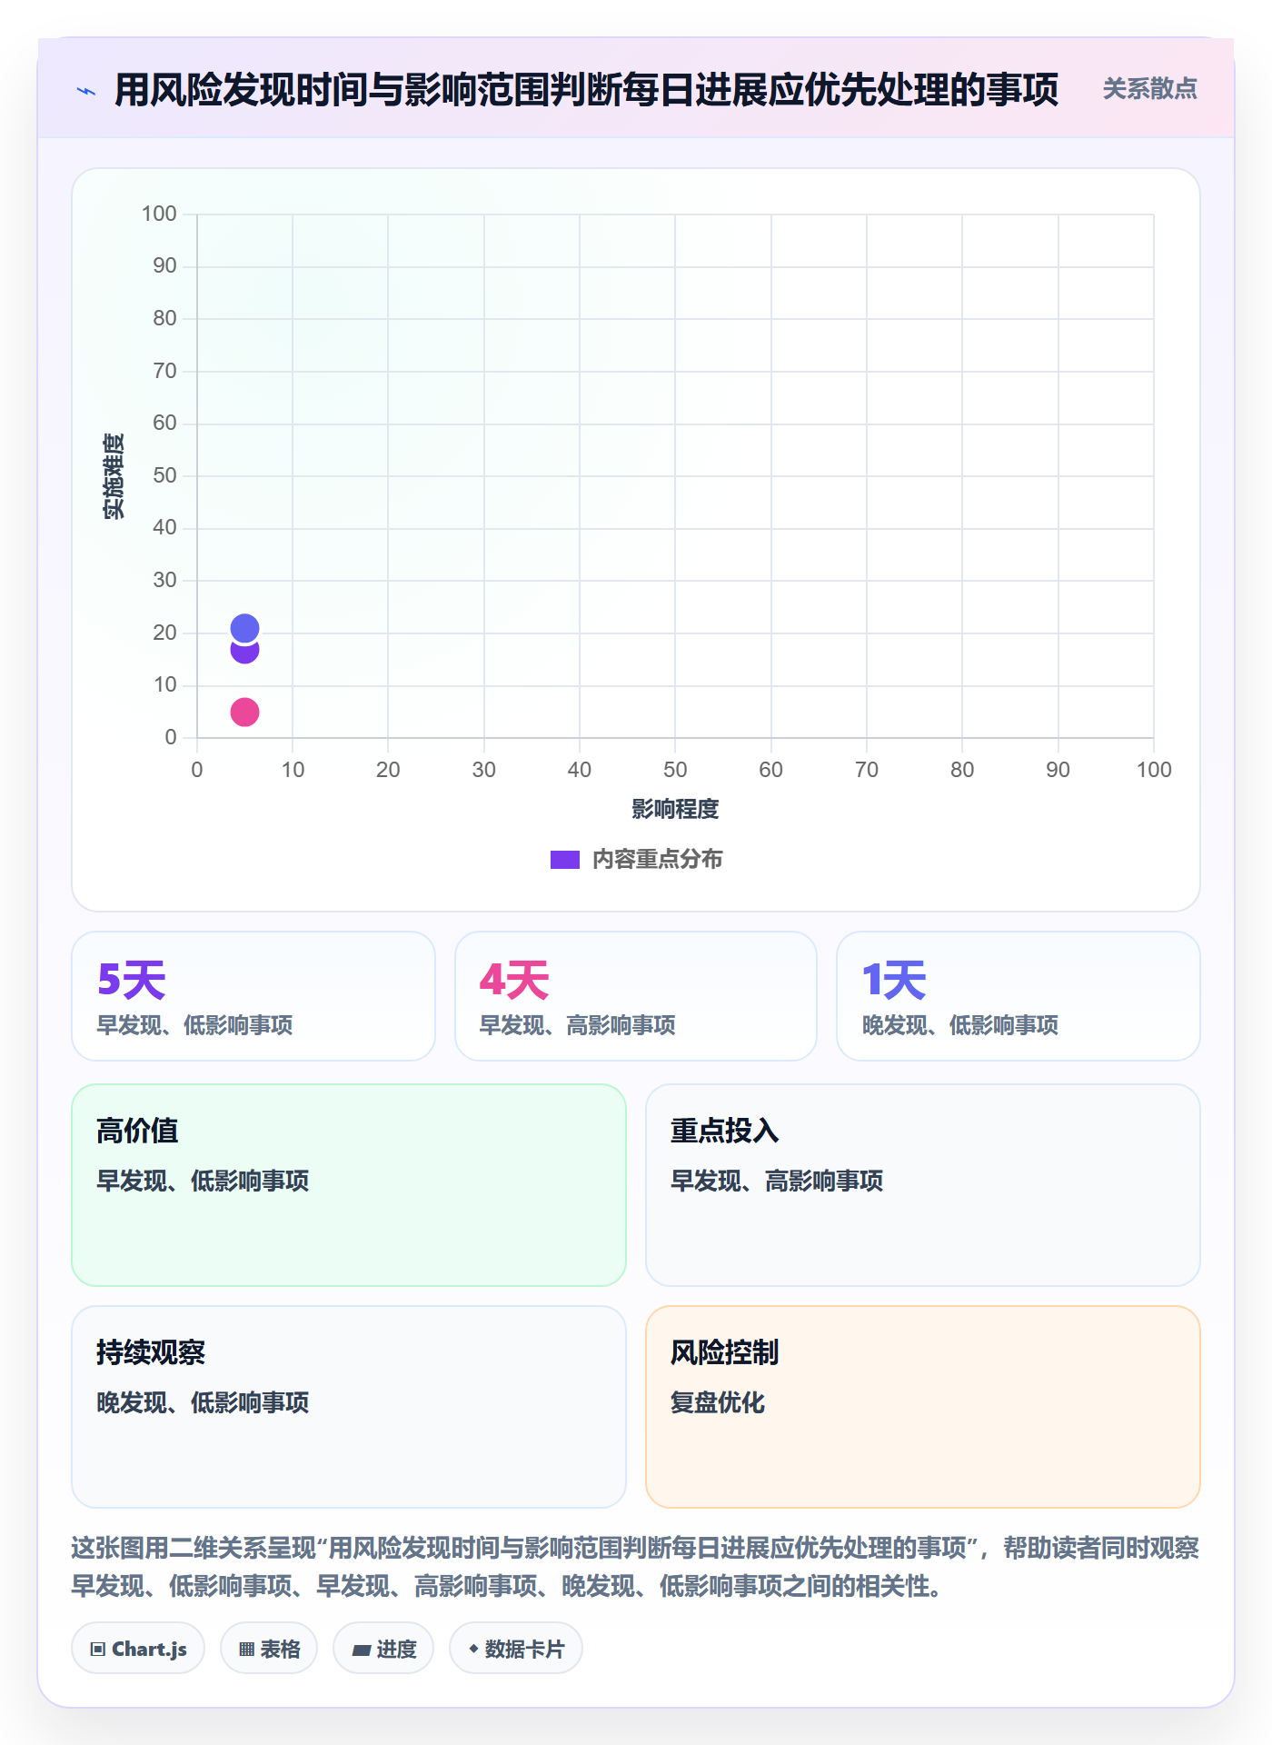The height and width of the screenshot is (1745, 1272).
Task: Open the 4天 stat card
Action: tap(636, 996)
